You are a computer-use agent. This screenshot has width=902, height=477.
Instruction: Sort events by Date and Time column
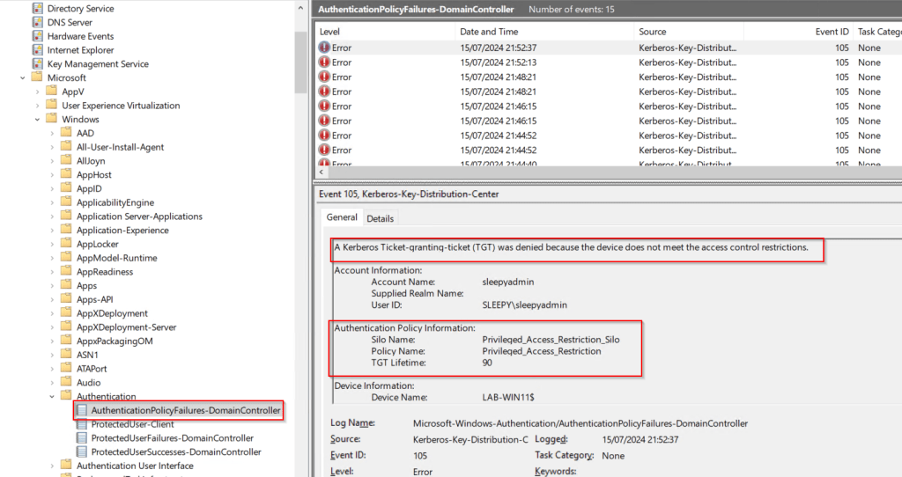coord(489,32)
